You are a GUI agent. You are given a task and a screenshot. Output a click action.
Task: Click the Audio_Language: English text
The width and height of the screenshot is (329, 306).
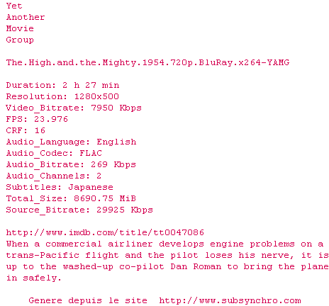click(x=71, y=142)
